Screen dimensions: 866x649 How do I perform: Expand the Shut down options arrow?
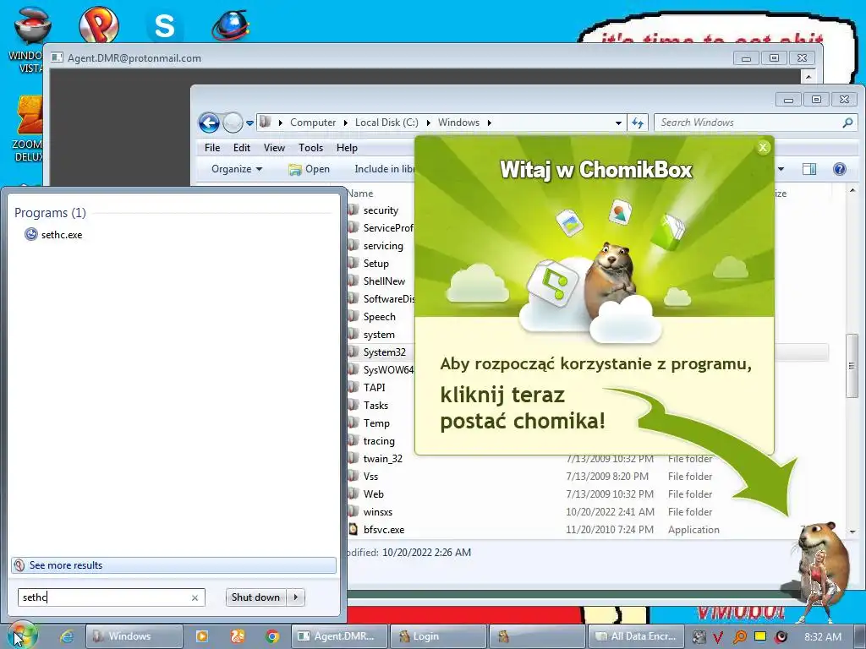click(296, 597)
